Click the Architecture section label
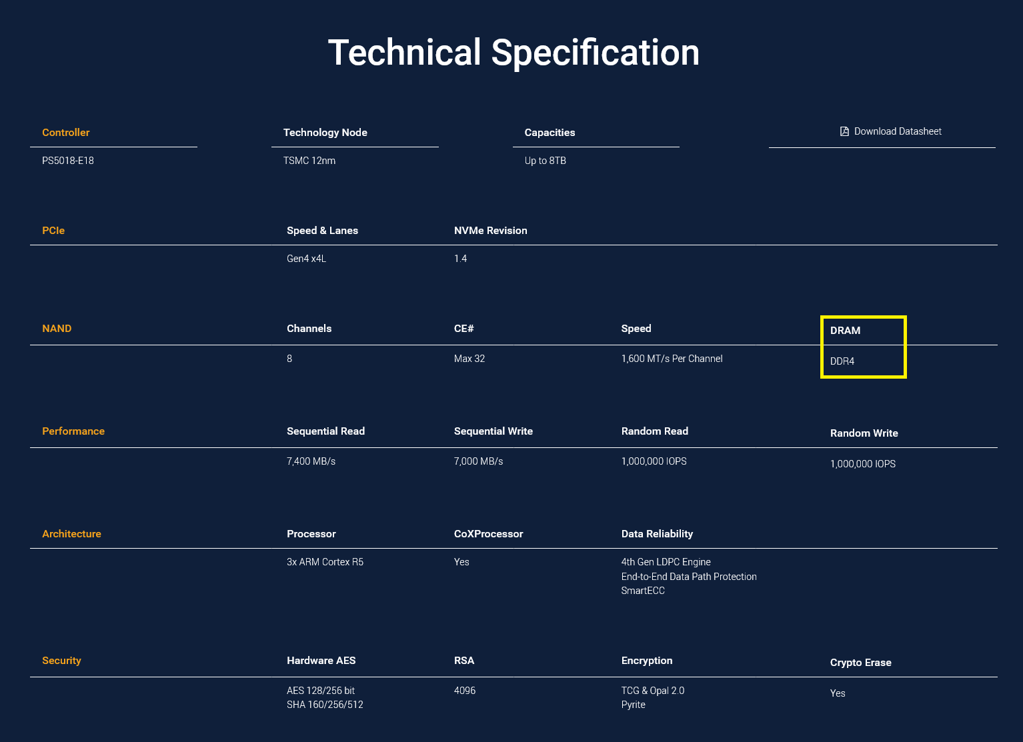The image size is (1023, 742). tap(72, 534)
